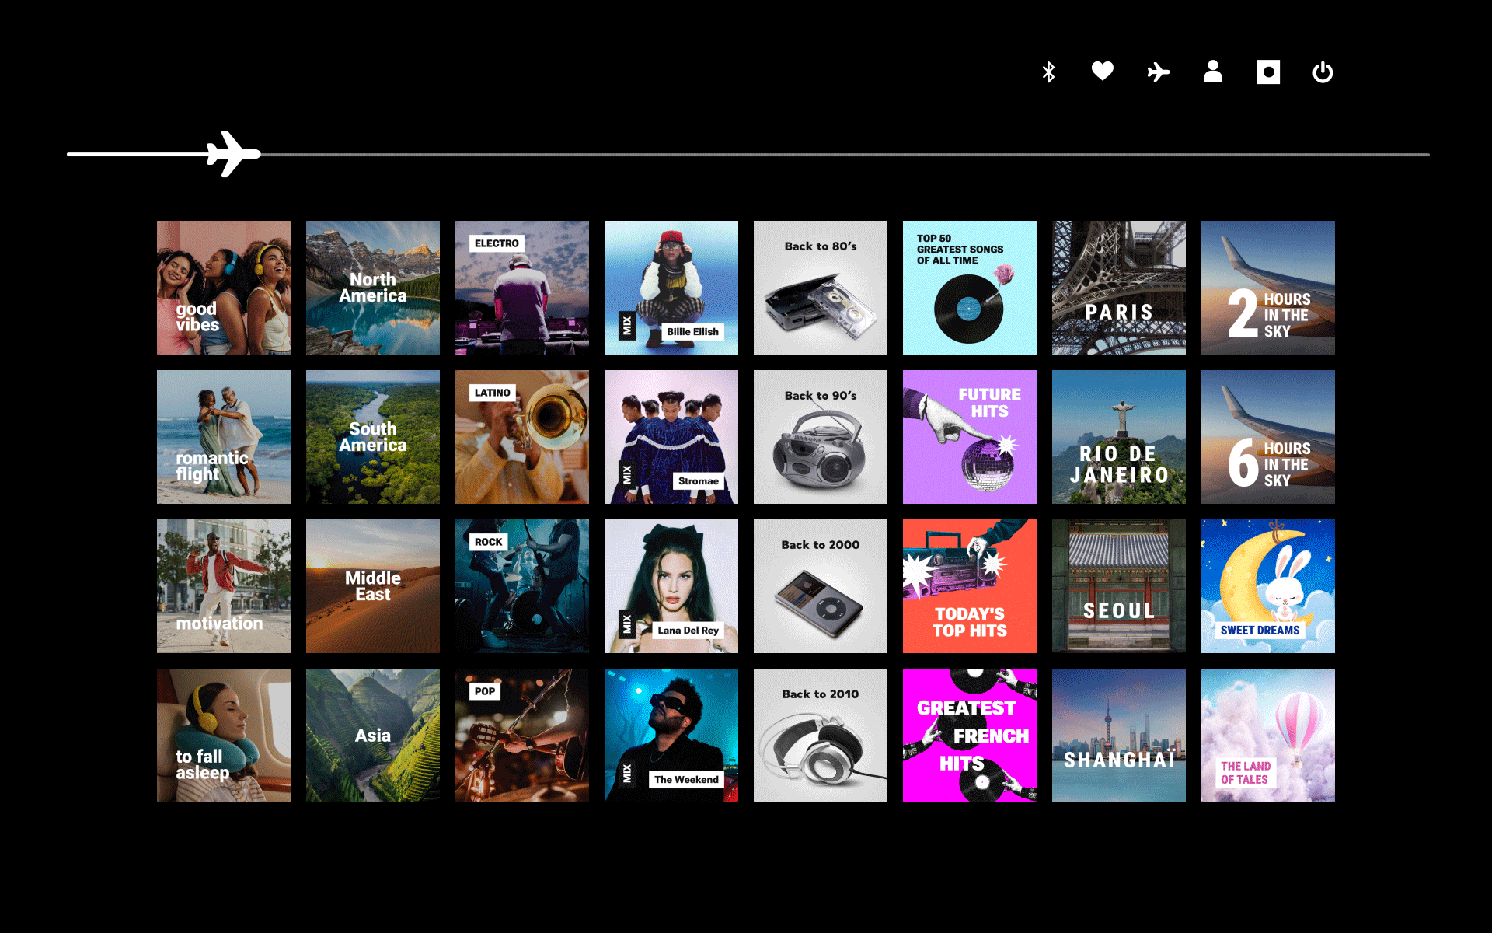
Task: Open the airplane flight info icon
Action: (1158, 72)
